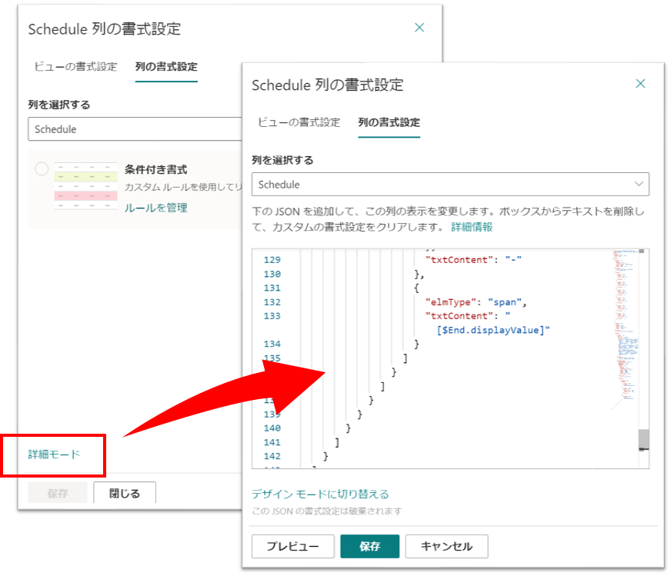The image size is (671, 576).
Task: Open the Schedule column selector in back panel
Action: 135,129
